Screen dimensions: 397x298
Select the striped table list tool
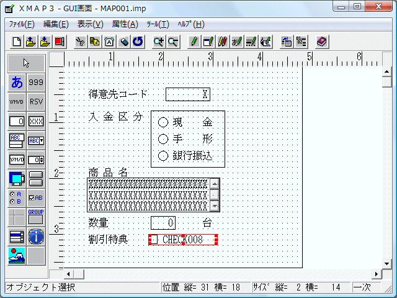17,237
